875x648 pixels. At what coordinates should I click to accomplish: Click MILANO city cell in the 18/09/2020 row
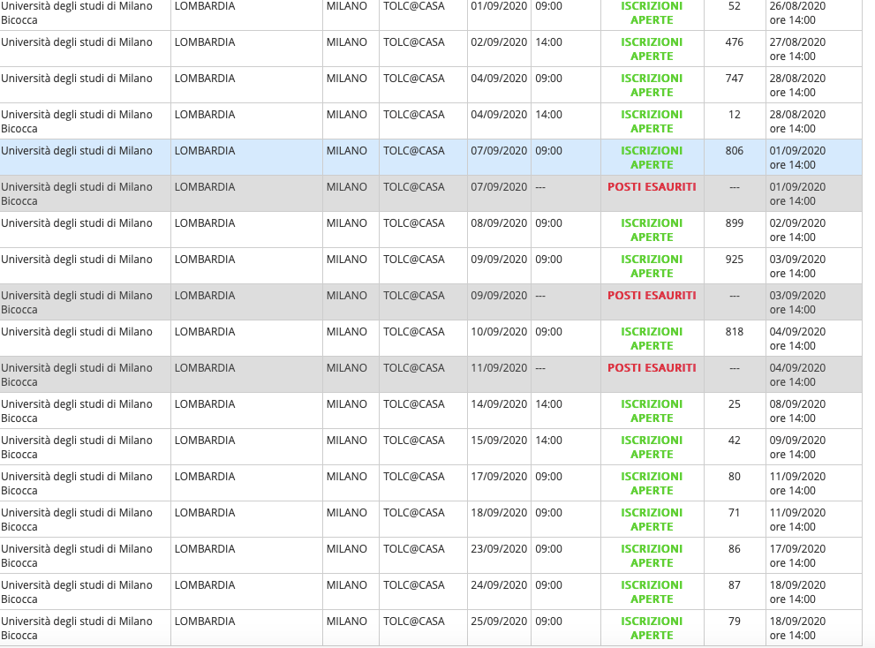tap(346, 513)
